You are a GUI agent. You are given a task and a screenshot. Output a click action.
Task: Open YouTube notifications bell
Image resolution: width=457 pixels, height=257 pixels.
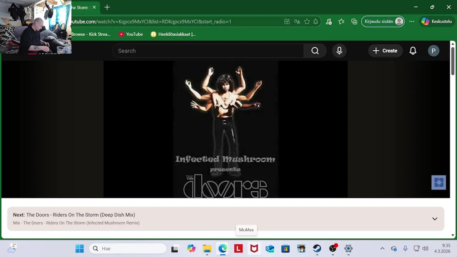click(x=413, y=51)
